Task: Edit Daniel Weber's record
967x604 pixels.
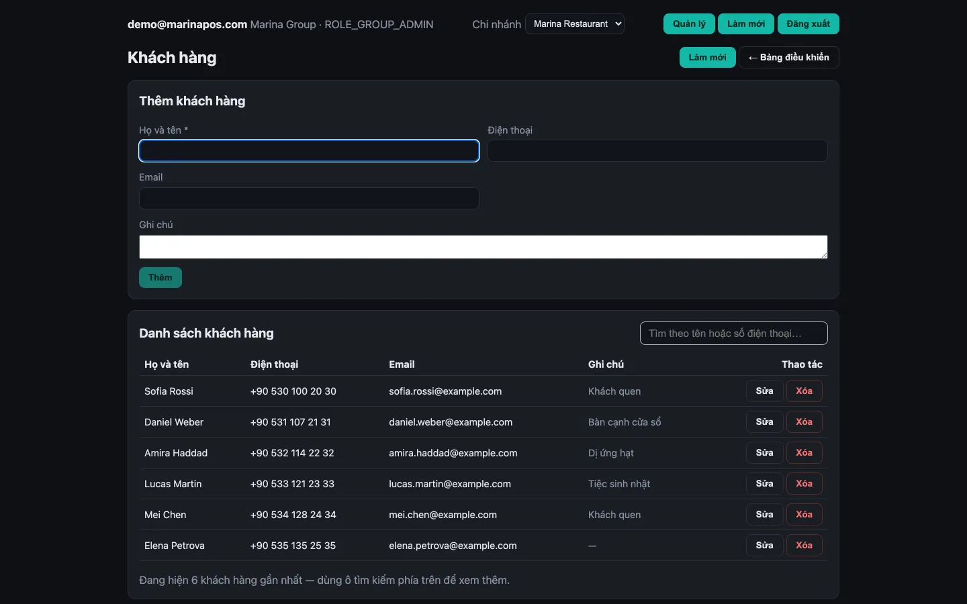Action: click(764, 422)
